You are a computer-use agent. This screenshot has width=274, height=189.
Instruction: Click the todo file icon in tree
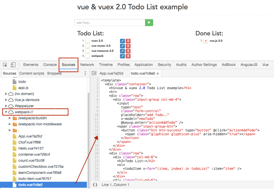click(14, 82)
